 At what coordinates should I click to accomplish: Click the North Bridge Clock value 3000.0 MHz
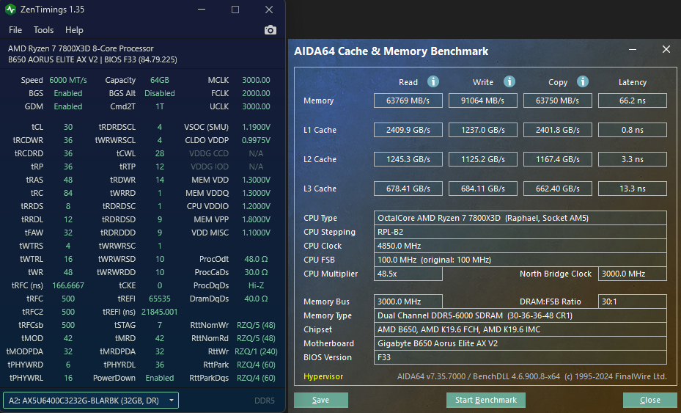point(633,274)
